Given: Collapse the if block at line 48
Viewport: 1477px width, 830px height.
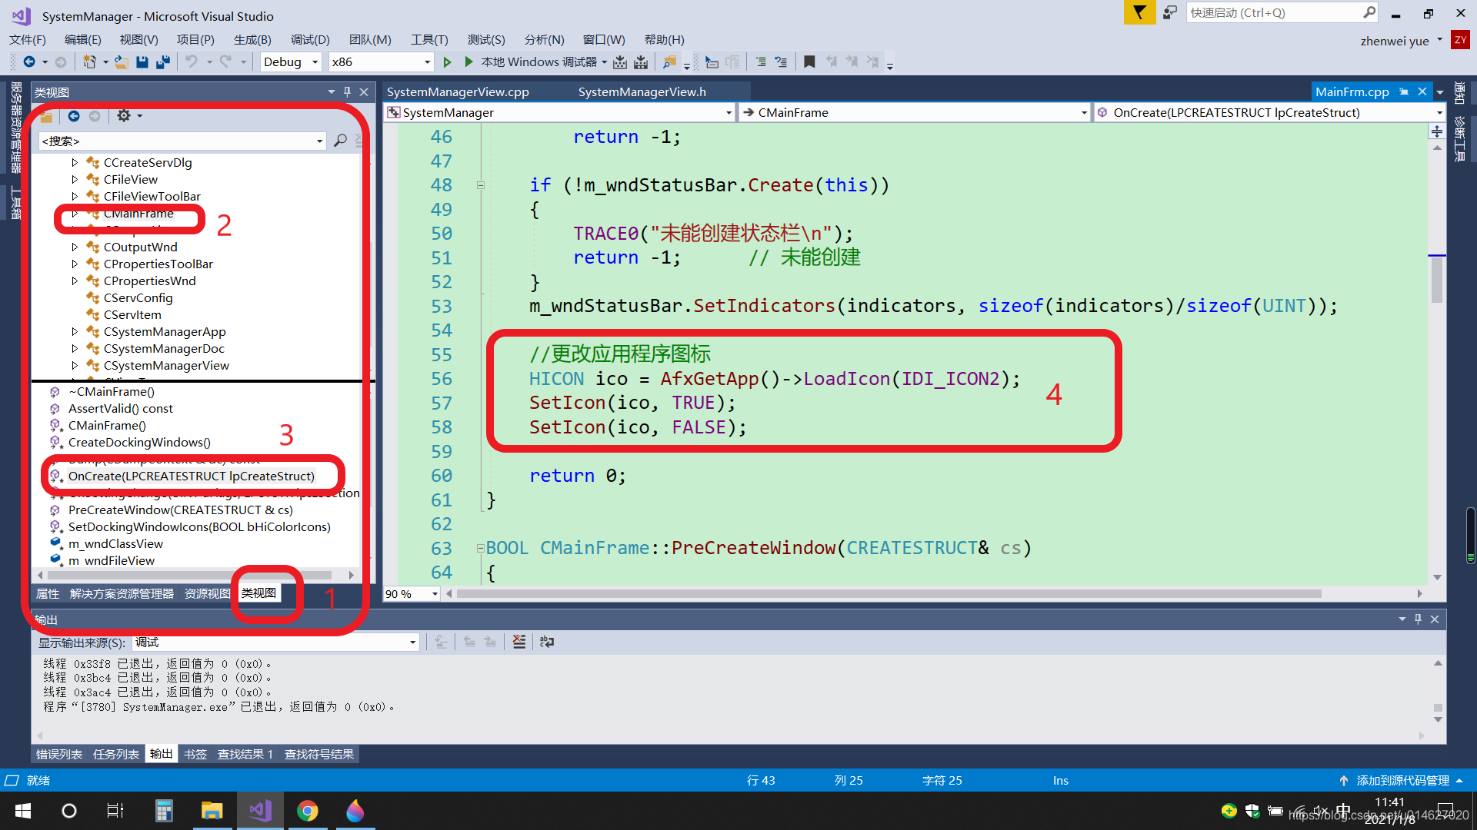Looking at the screenshot, I should (481, 185).
